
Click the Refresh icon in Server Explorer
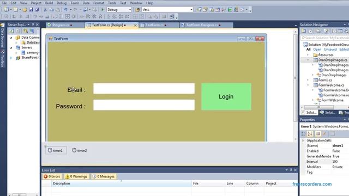click(11, 31)
